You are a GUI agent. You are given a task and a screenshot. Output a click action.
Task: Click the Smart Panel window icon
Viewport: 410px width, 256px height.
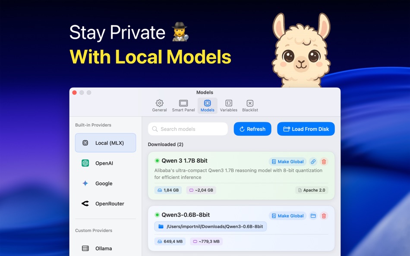pos(183,103)
